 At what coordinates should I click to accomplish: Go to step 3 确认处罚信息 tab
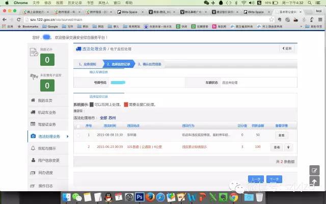[x=149, y=64]
